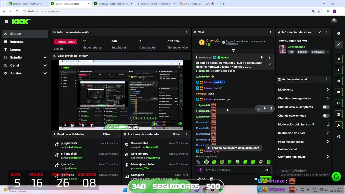Open Filtro in Acciones de moderador
345x194 pixels.
click(x=177, y=134)
